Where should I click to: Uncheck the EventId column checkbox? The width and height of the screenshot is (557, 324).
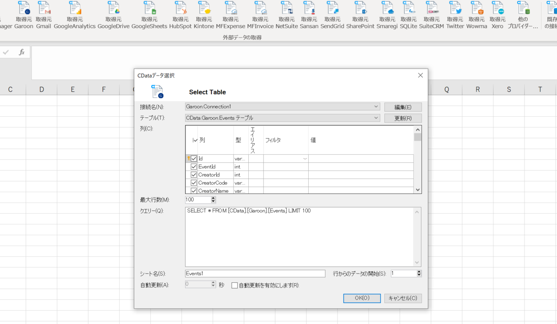coord(194,166)
